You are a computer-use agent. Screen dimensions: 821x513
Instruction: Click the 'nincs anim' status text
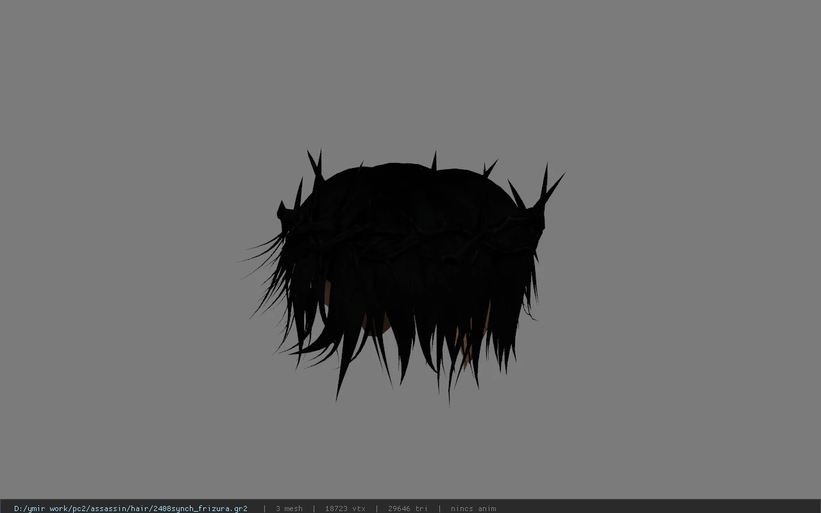(x=473, y=509)
